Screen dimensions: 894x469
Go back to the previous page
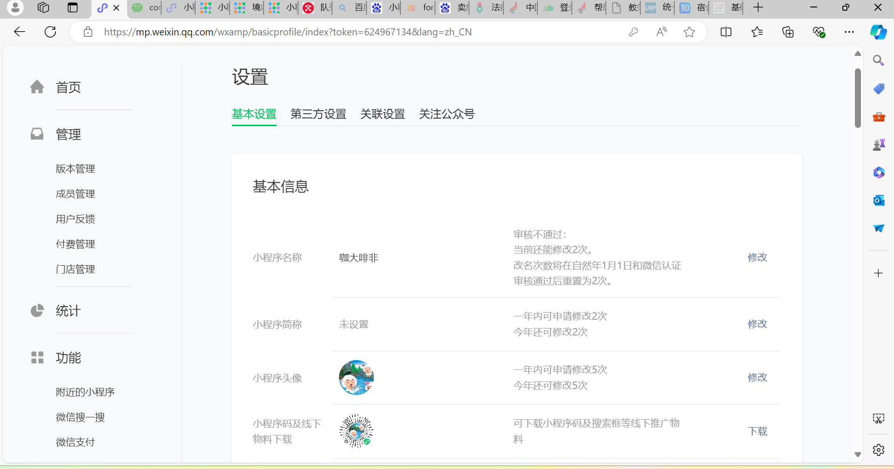click(x=20, y=32)
